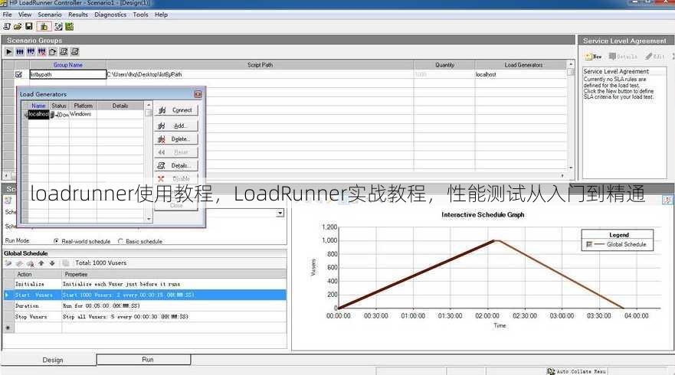Viewport: 675px width, 375px height.
Task: Click the Auto Collate Results status icon
Action: click(x=551, y=371)
